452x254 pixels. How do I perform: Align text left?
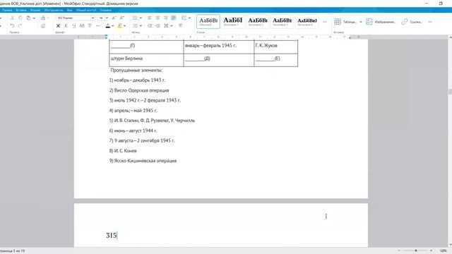[150, 18]
